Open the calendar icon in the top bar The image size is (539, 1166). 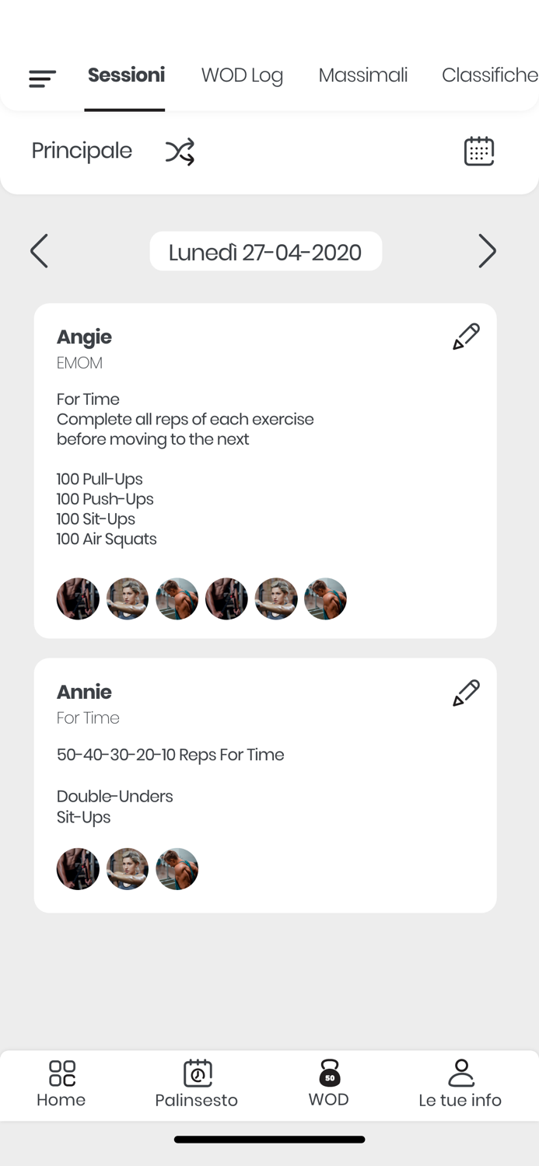pyautogui.click(x=479, y=151)
